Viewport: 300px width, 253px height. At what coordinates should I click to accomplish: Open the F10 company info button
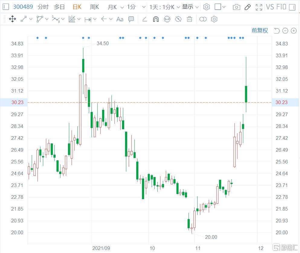tap(281, 7)
